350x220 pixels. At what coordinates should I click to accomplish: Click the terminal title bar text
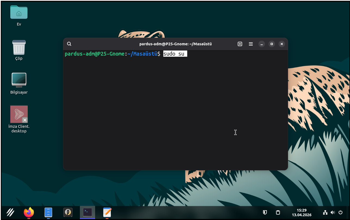pos(176,44)
